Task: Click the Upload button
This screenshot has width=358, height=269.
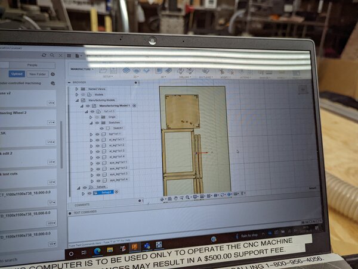Action: tap(17, 74)
